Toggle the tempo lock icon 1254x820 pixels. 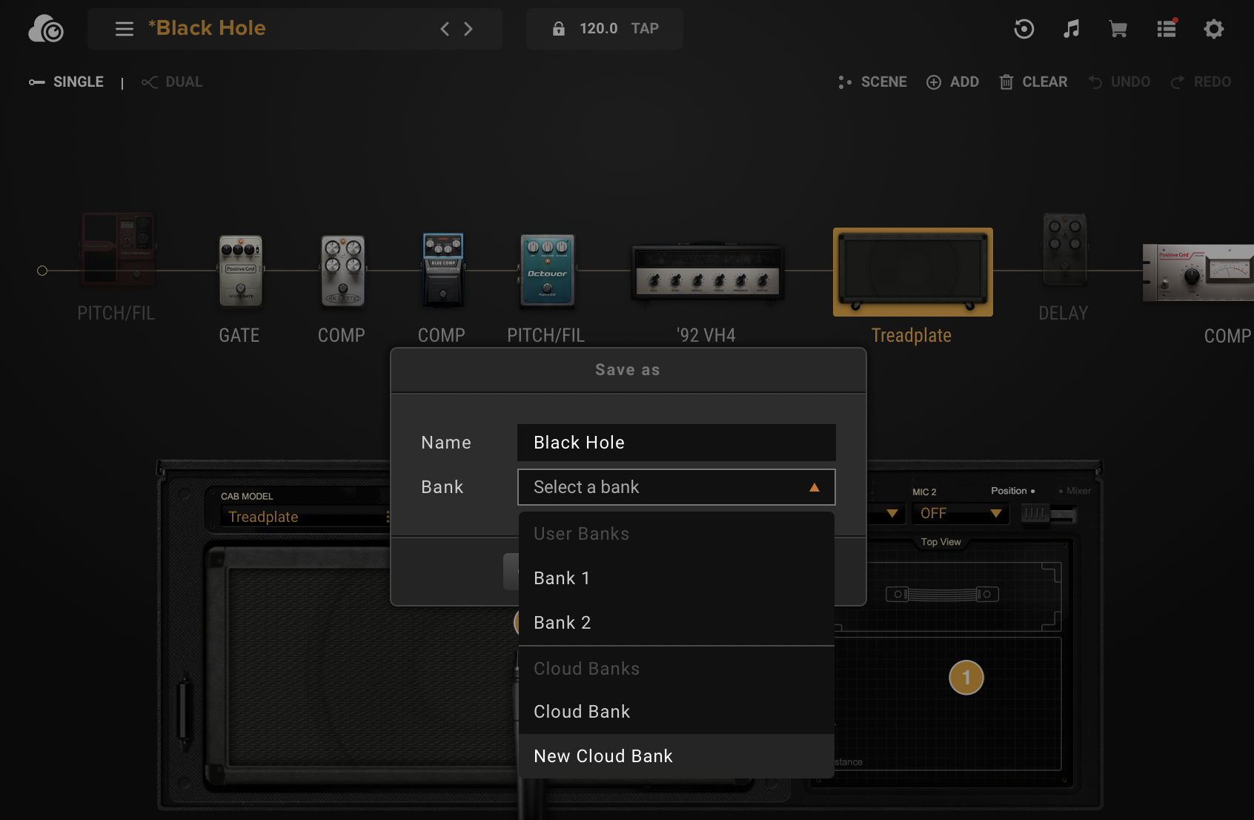(559, 29)
